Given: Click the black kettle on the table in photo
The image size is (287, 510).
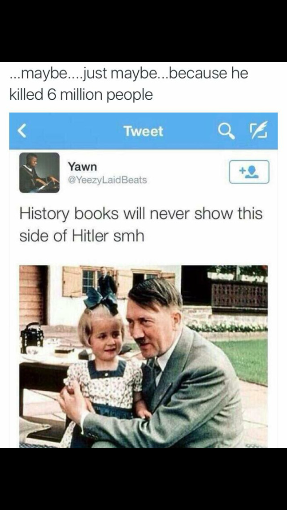Looking at the screenshot, I should 32,338.
